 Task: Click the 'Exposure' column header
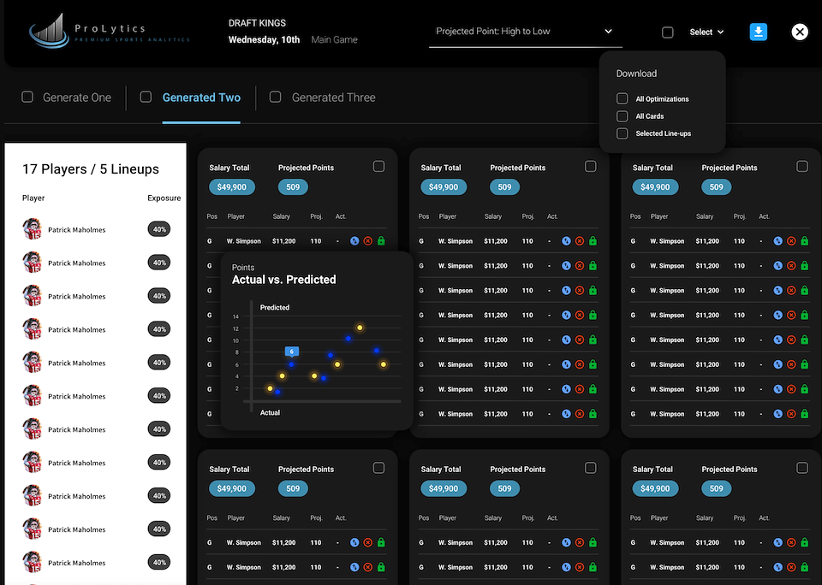[x=164, y=198]
